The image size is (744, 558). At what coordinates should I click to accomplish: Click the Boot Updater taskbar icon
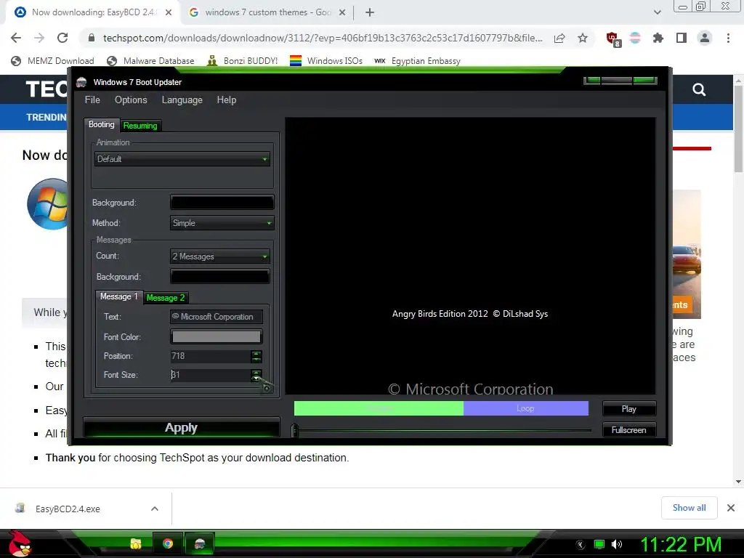point(200,543)
